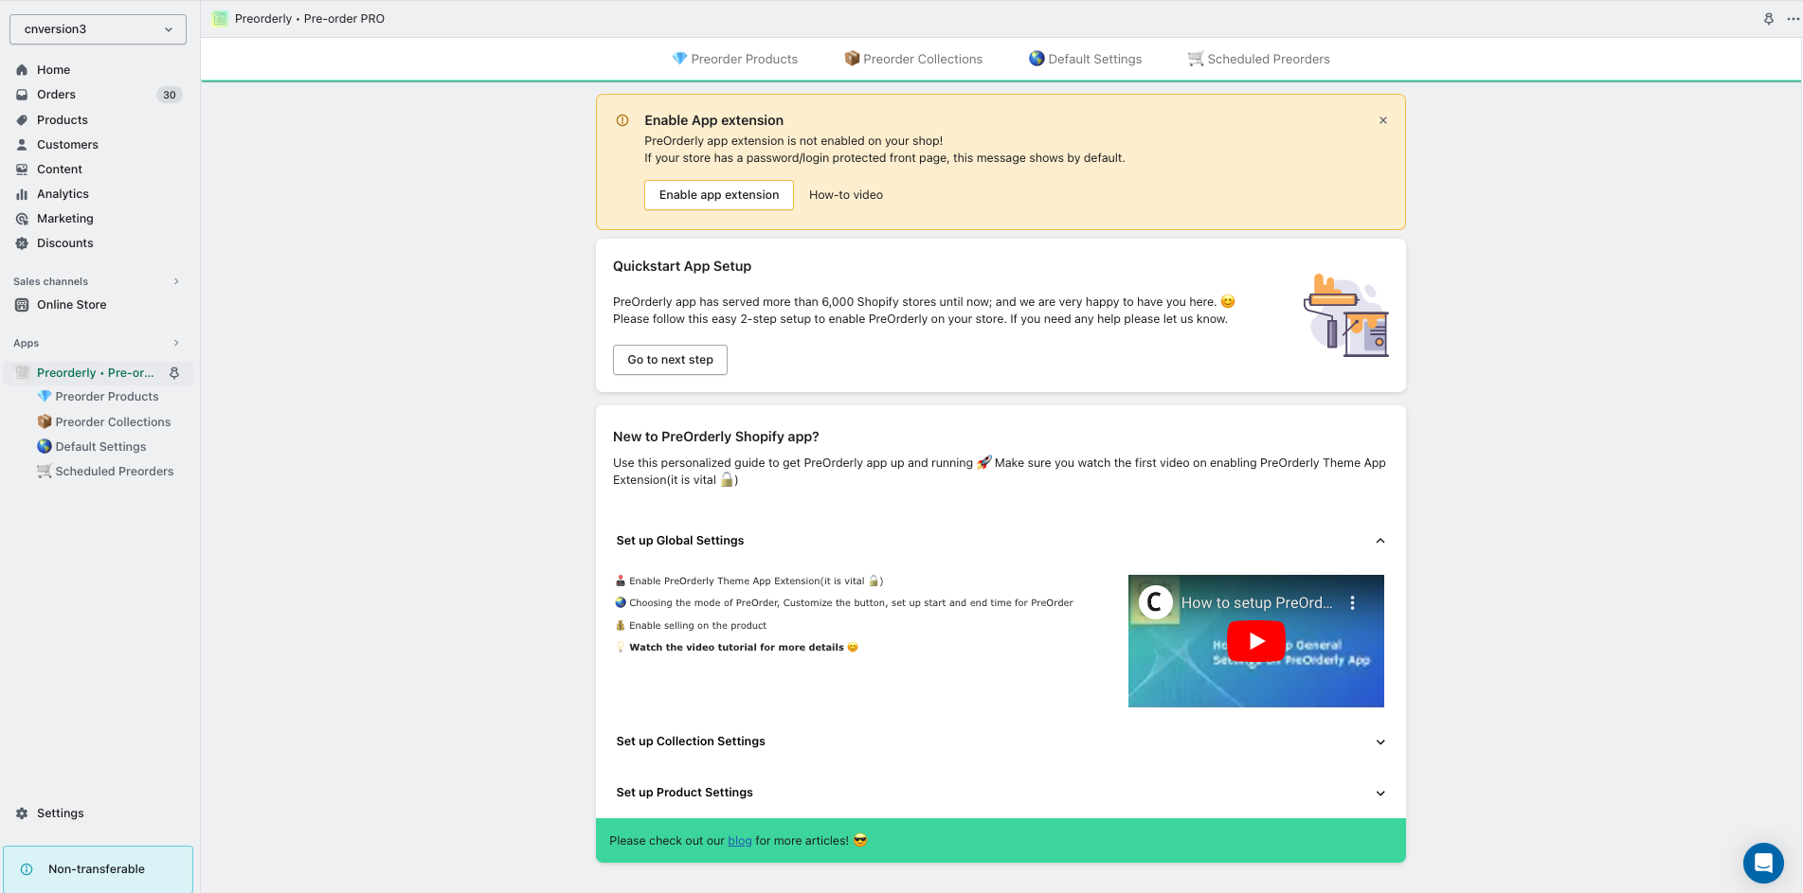Click the Discounts icon in sidebar
The image size is (1803, 893).
[22, 243]
